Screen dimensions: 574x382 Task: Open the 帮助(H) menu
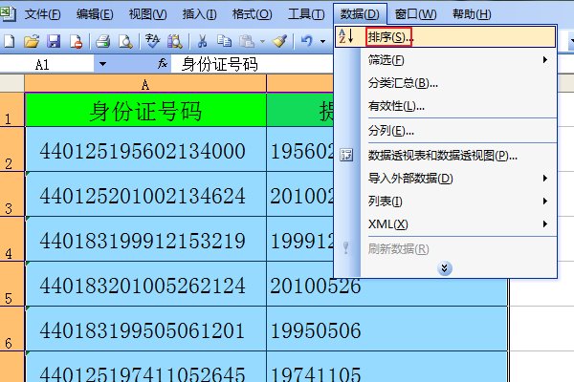click(x=472, y=14)
